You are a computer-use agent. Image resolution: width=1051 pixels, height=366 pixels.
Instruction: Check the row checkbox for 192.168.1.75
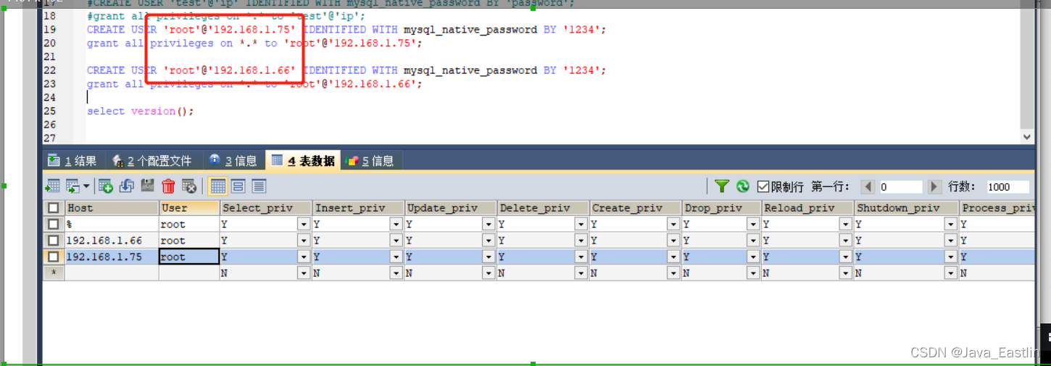[x=54, y=257]
